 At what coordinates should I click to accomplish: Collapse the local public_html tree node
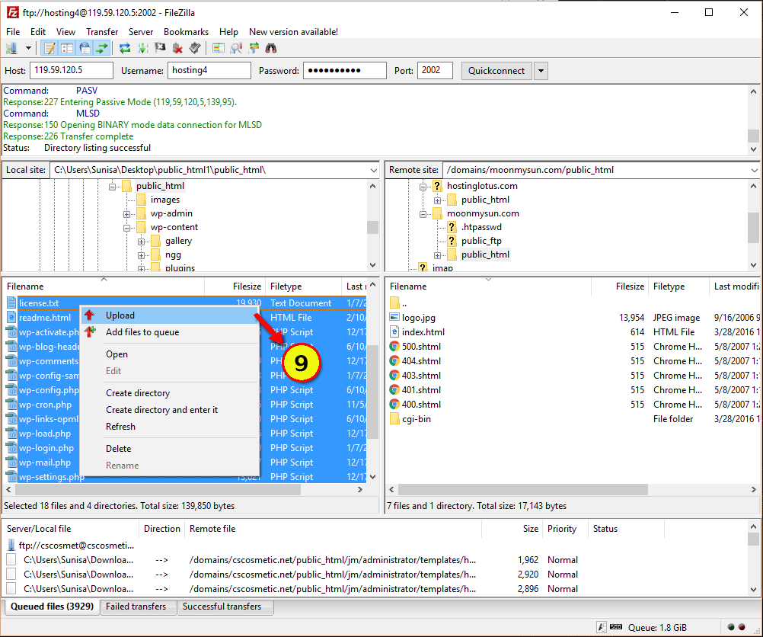[x=113, y=187]
